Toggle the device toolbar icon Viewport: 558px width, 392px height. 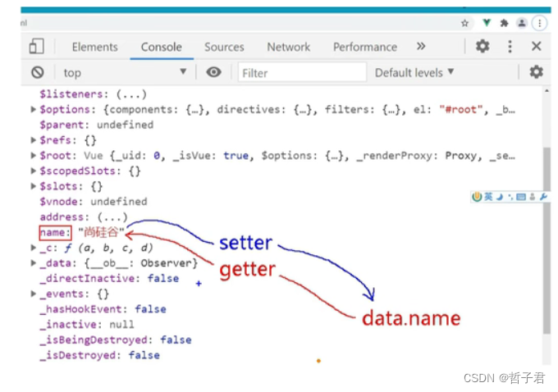[x=36, y=46]
